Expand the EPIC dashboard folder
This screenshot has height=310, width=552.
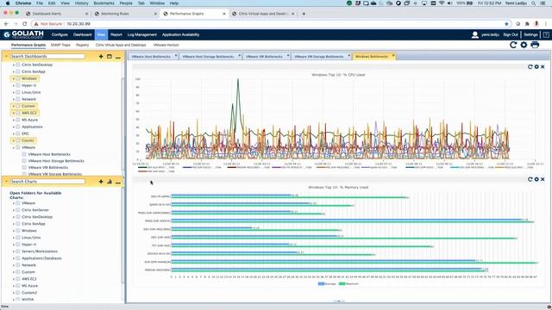tap(14, 133)
